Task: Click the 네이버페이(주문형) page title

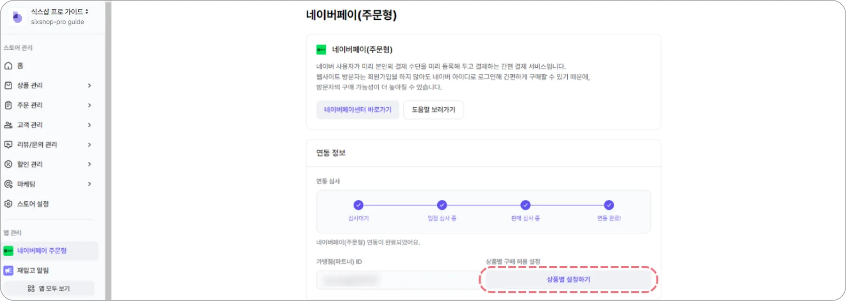Action: coord(351,15)
